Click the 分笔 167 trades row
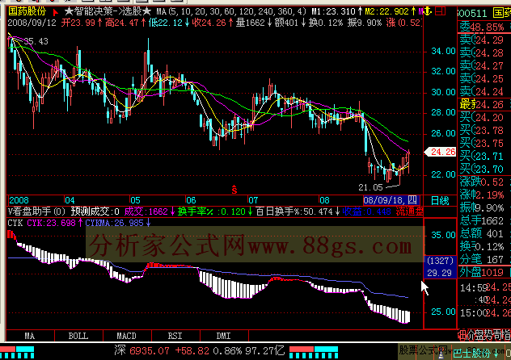511x360 pixels. click(484, 259)
